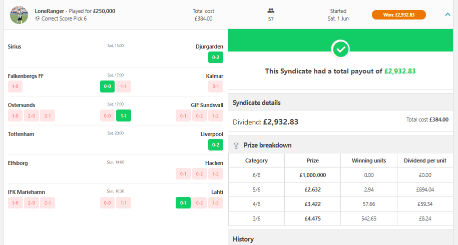Collapse the syndicate details chevron
This screenshot has height=245, width=458.
pyautogui.click(x=447, y=14)
